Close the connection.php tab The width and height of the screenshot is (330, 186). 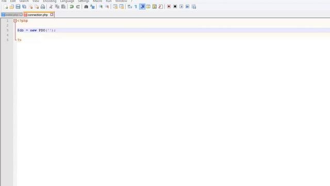coord(52,15)
